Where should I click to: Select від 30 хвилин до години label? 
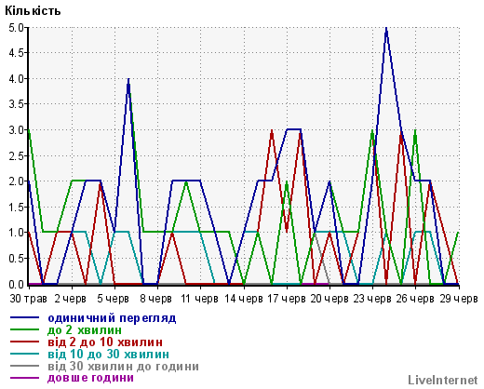point(123,367)
